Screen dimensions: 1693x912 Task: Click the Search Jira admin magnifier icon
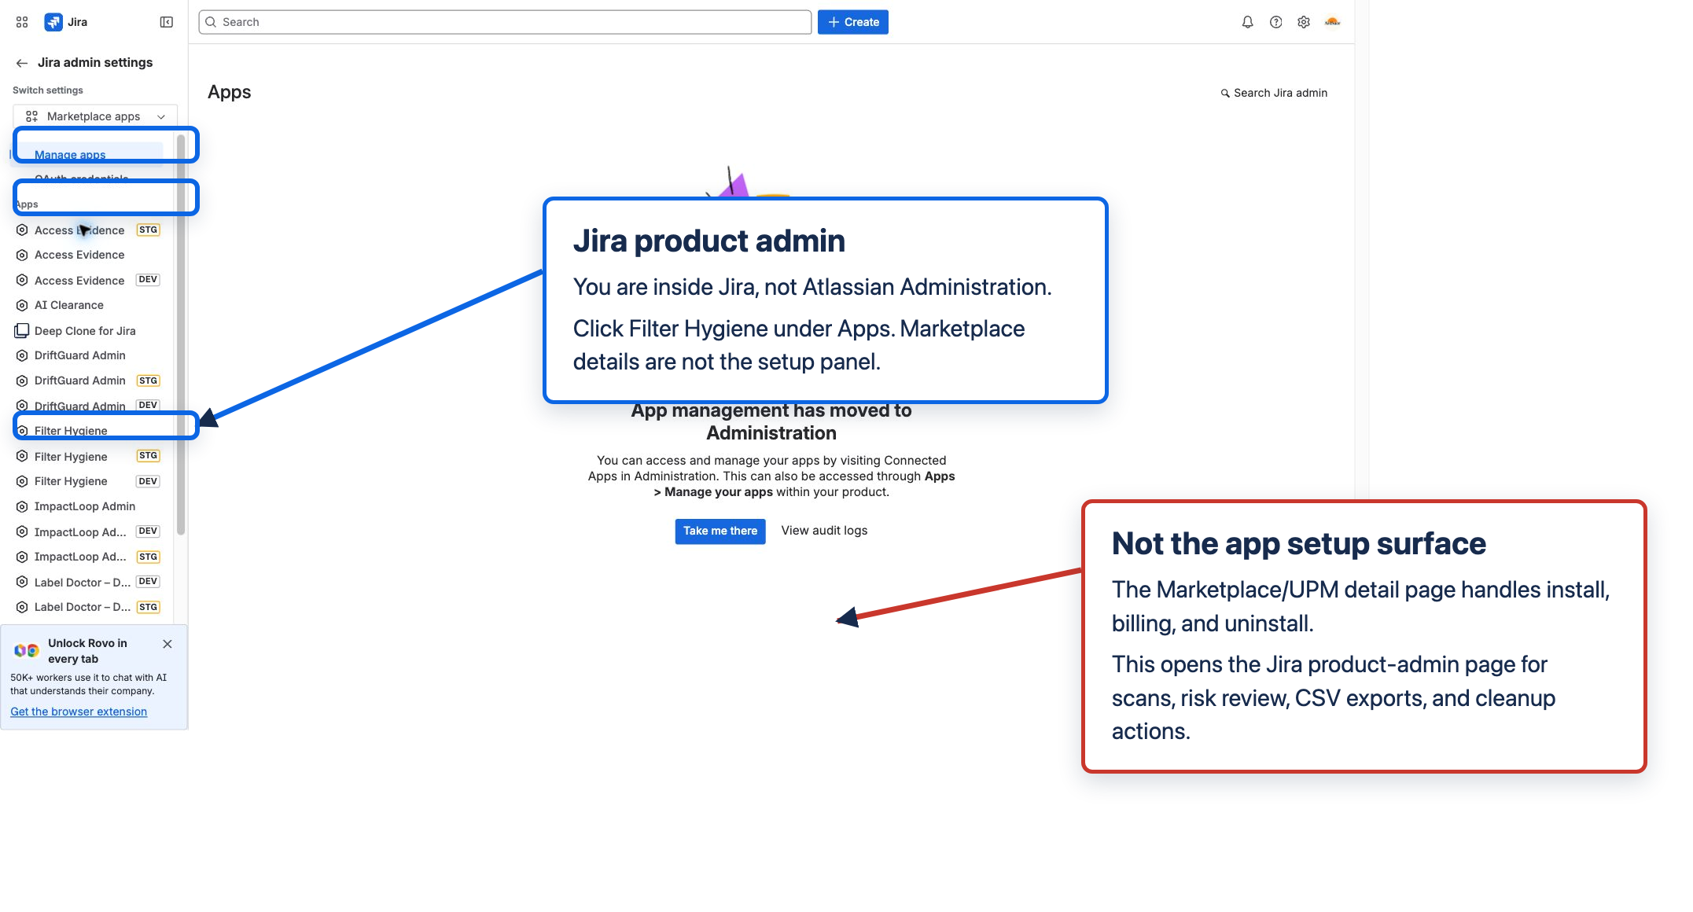(1225, 93)
